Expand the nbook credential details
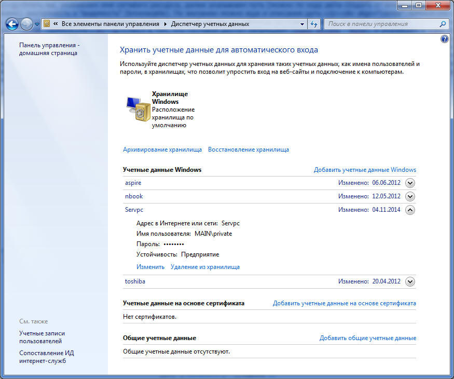This screenshot has width=454, height=379. (x=410, y=196)
